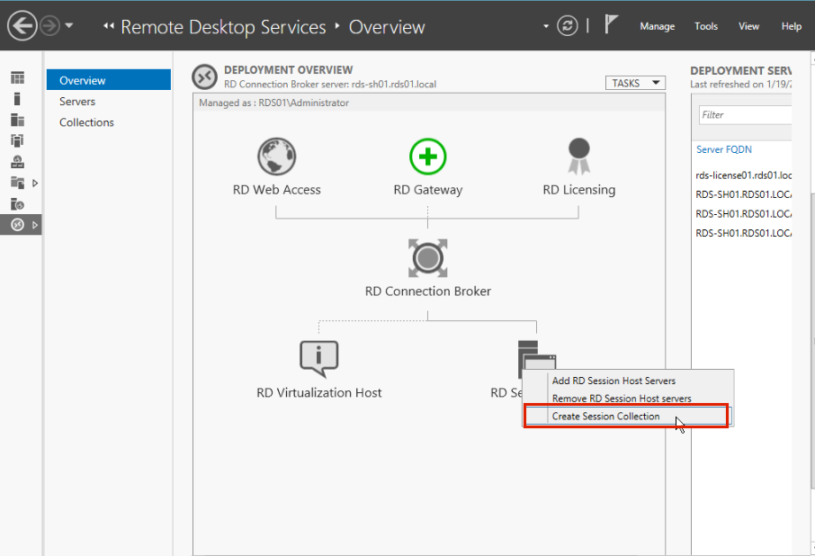Go to the Servers page
Viewport: 815px width, 556px height.
click(x=77, y=102)
